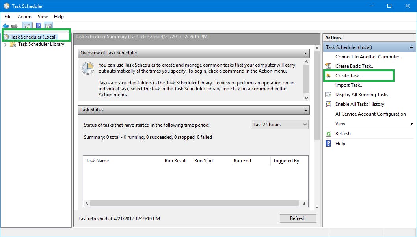Screen dimensions: 417x237
Task: Click the summary pane vertical scrollbar thumb
Action: 317,96
